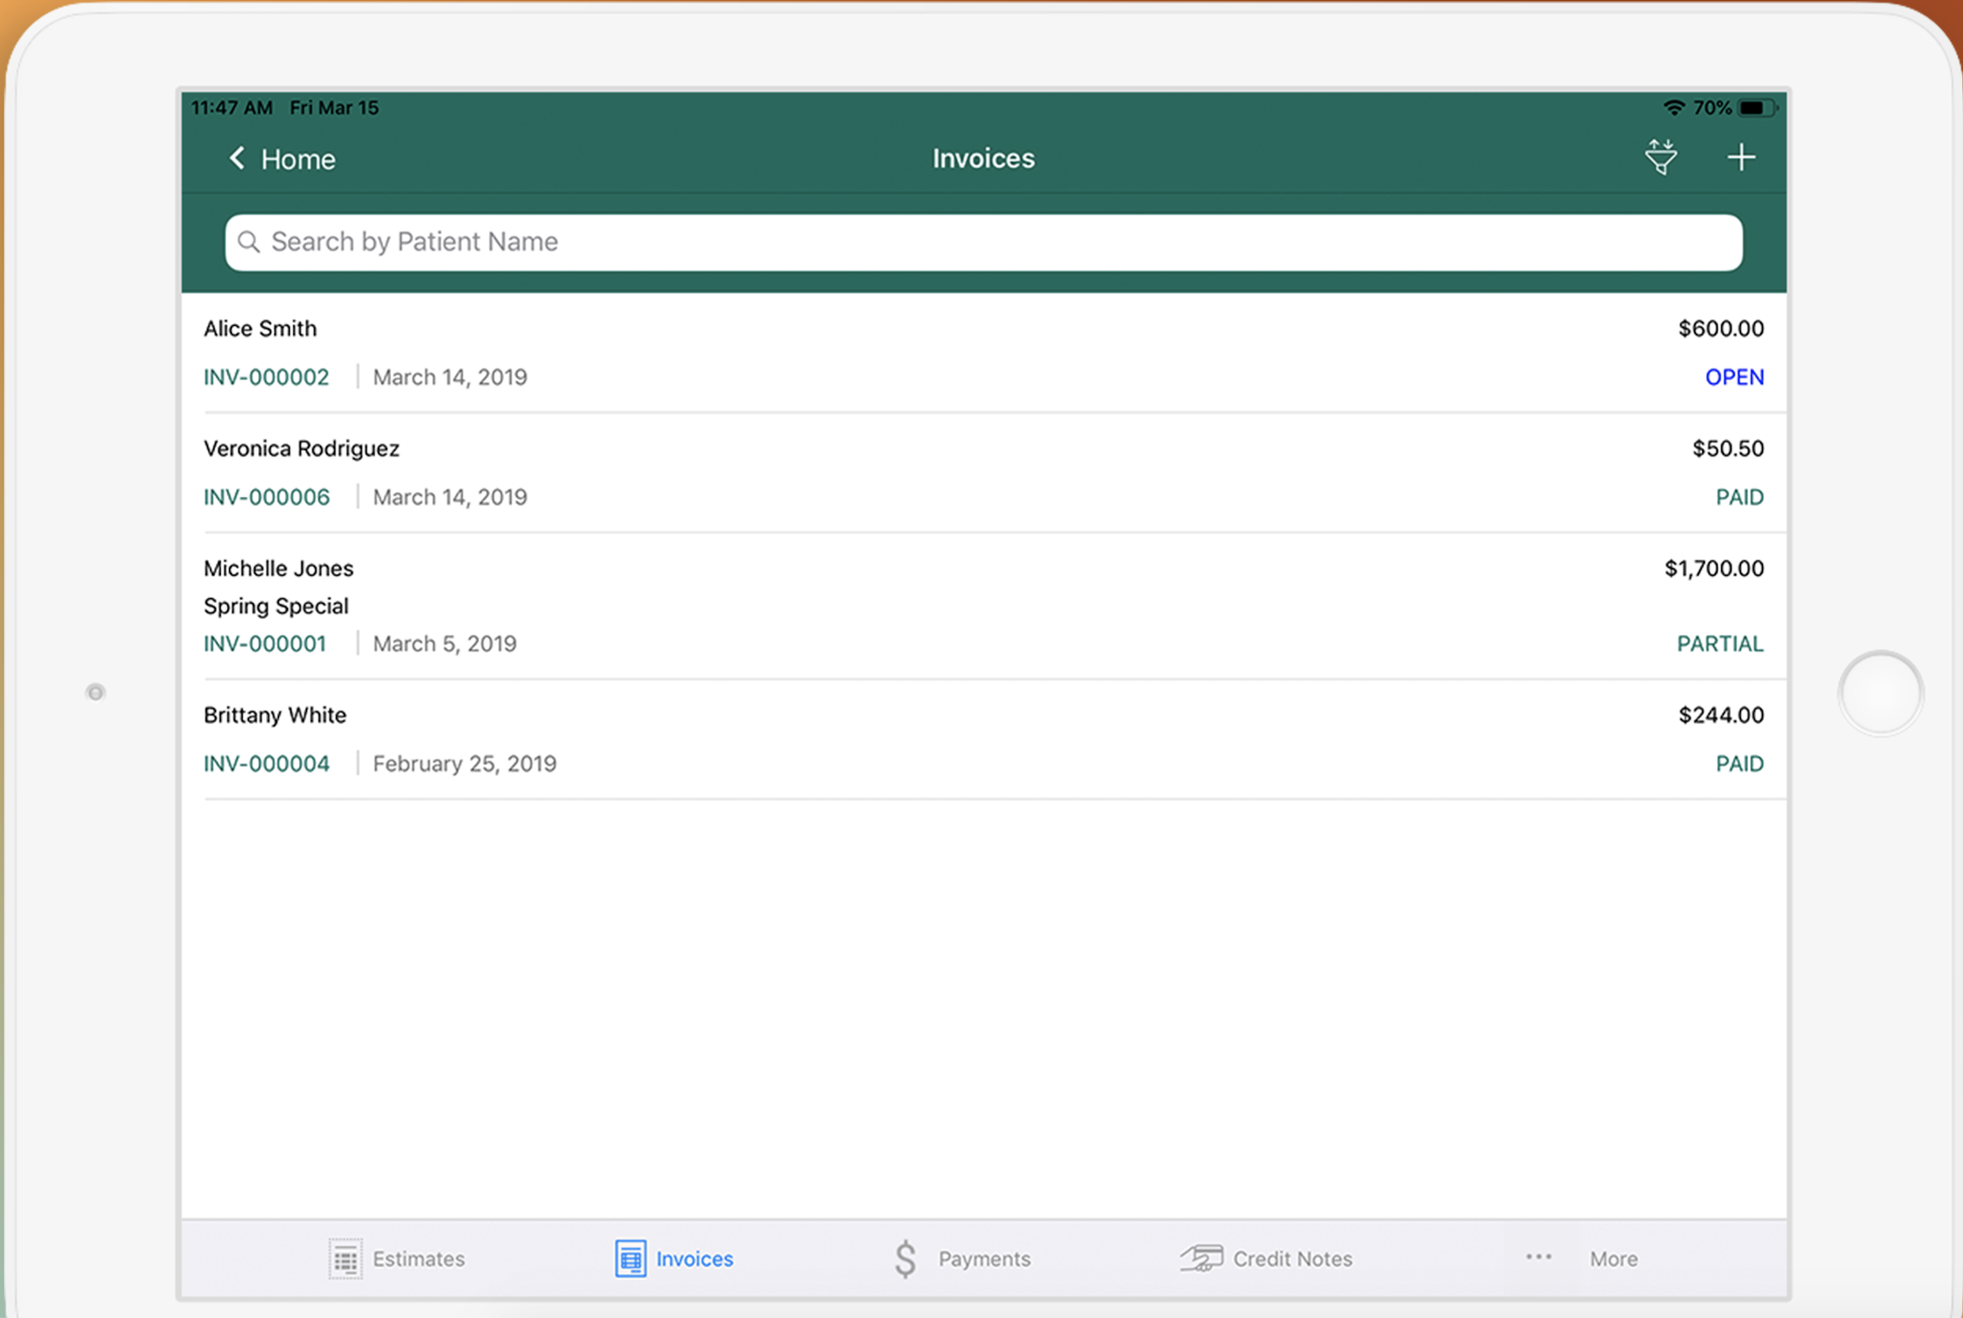Click the PARTIAL status on Michelle Jones
The height and width of the screenshot is (1318, 1963).
pos(1719,644)
